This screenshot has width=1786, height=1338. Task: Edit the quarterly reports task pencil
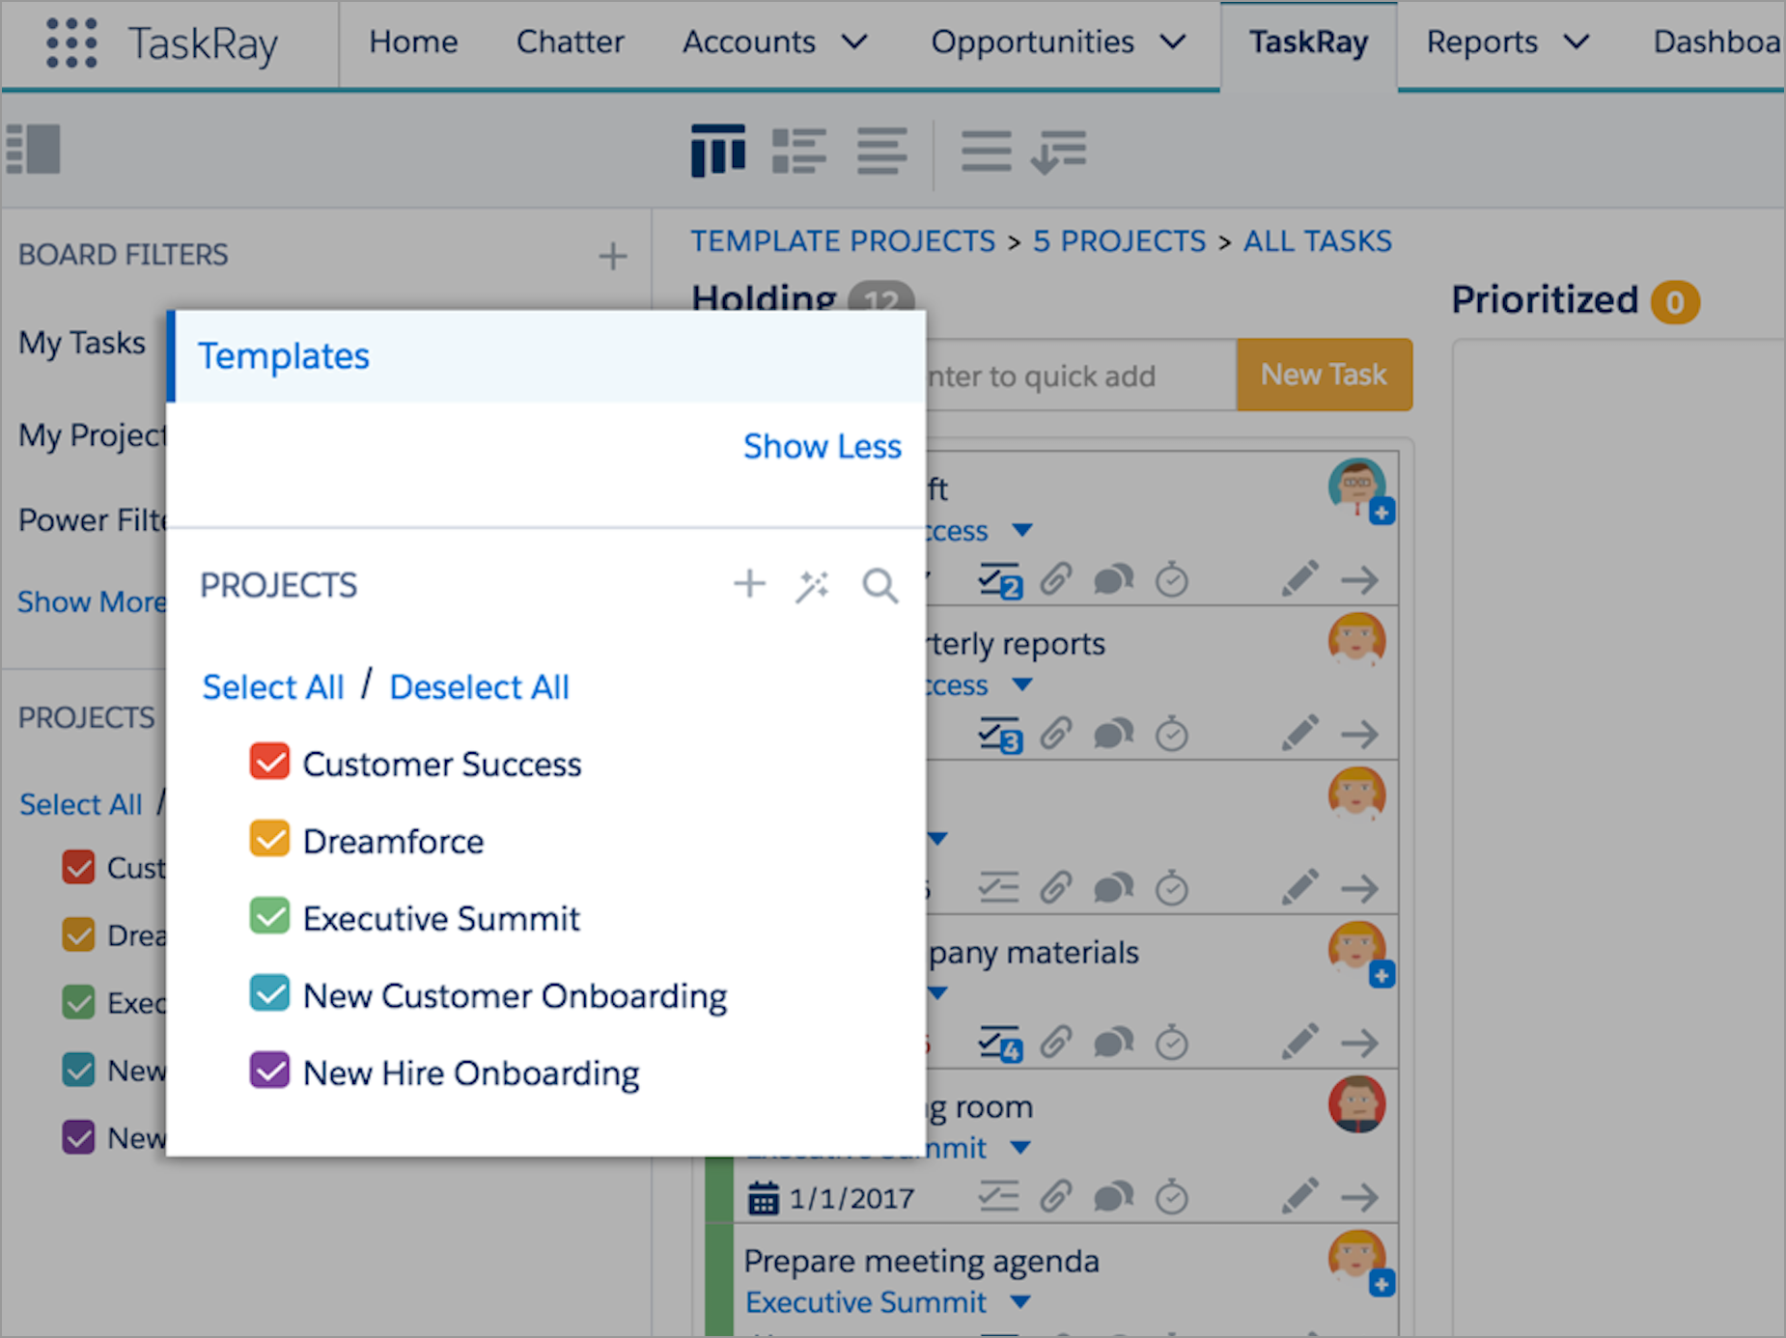(1300, 733)
